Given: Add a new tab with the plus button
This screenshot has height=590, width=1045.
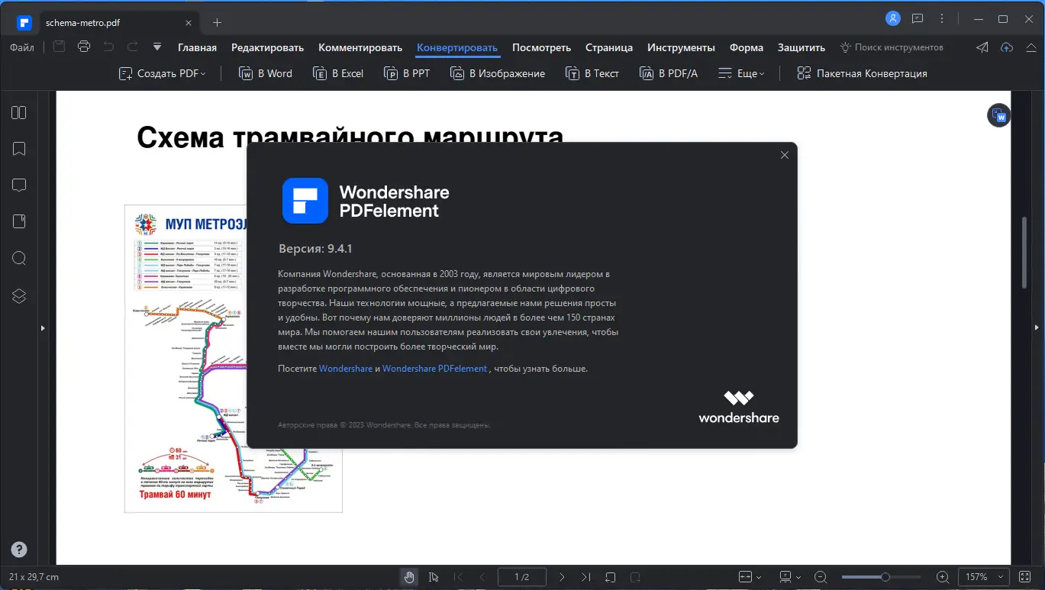Looking at the screenshot, I should [217, 22].
